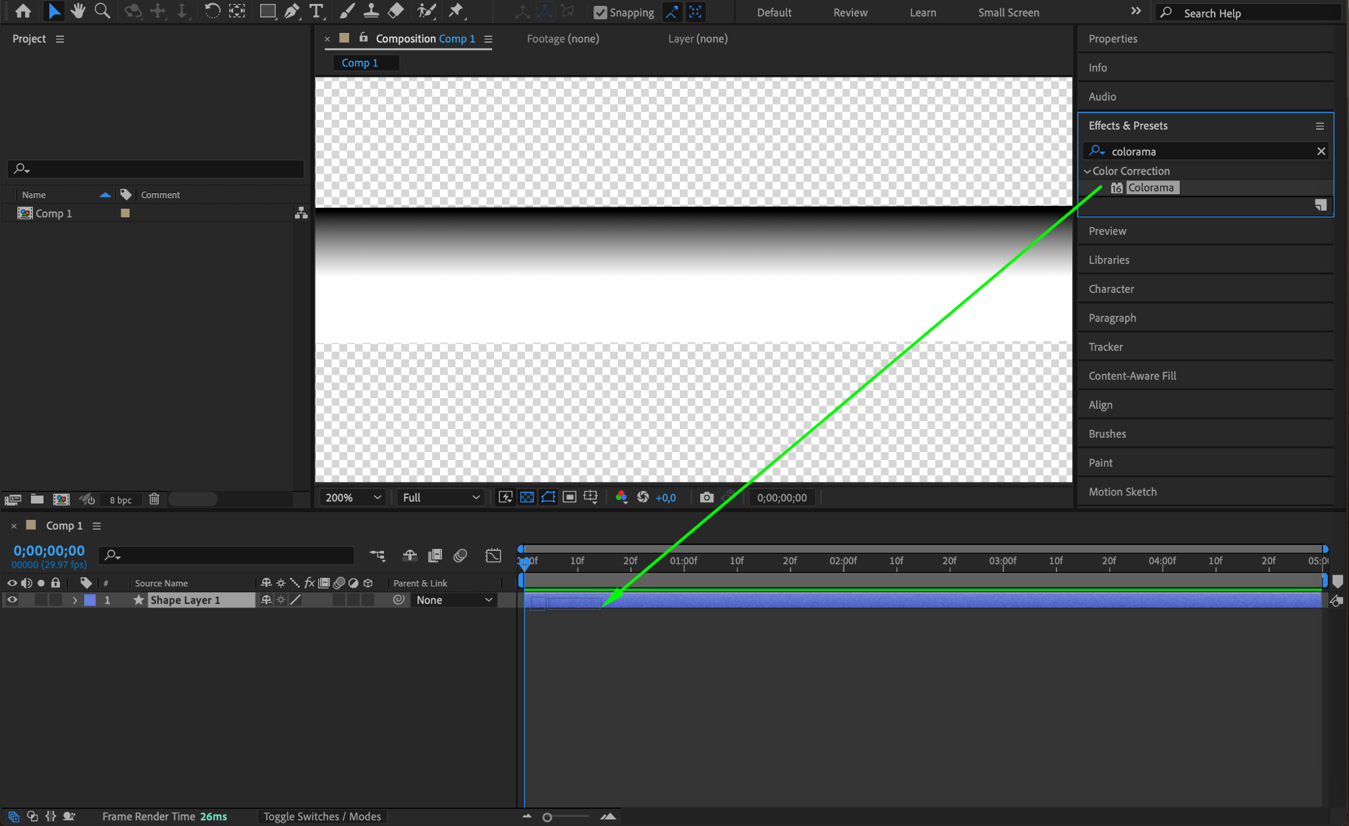
Task: Expand Shape Layer 1 properties
Action: [x=75, y=600]
